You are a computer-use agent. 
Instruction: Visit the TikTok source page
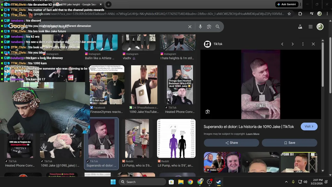[309, 126]
